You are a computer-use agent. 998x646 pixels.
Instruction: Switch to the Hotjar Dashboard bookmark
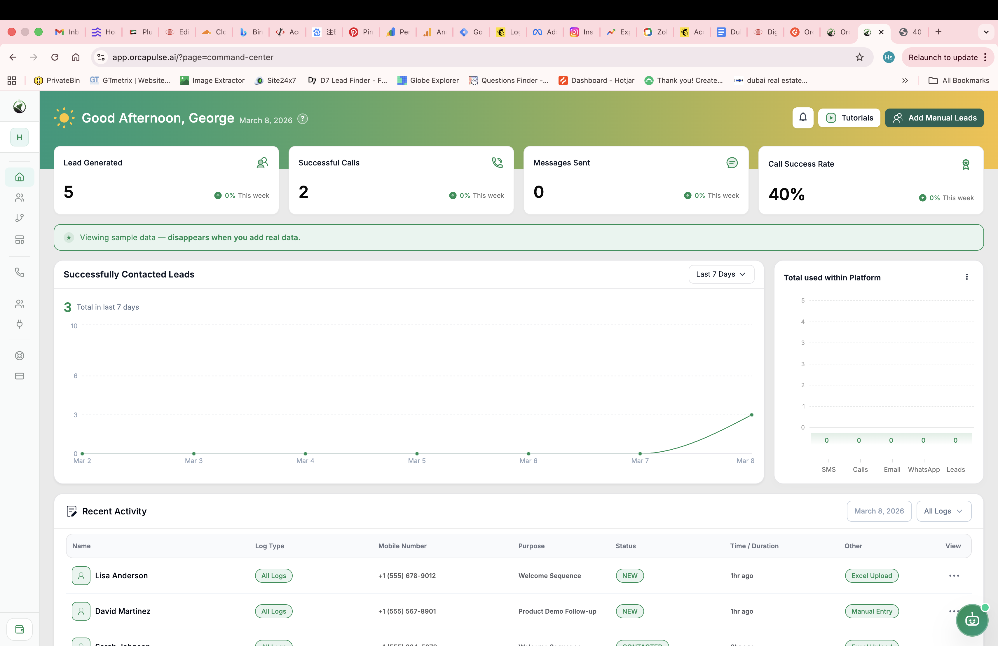tap(596, 81)
